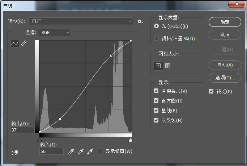
Task: Open 选项(T)... options dialog
Action: click(225, 78)
